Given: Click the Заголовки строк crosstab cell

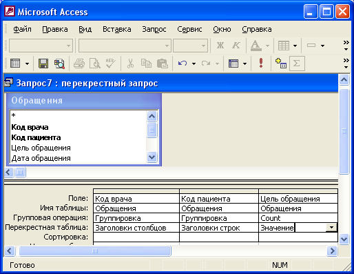Looking at the screenshot, I should coord(219,228).
